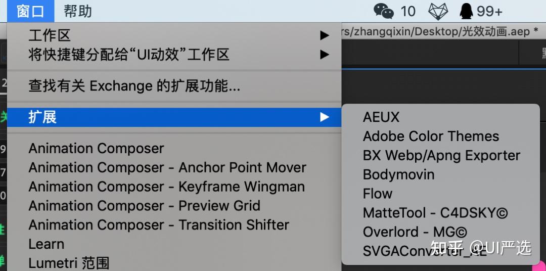The width and height of the screenshot is (546, 271).
Task: Open the Flow extension
Action: pos(378,194)
